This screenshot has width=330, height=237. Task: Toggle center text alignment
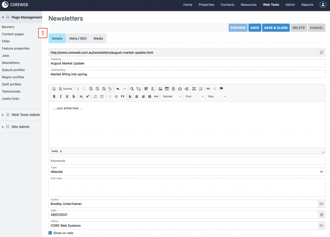tap(137, 96)
